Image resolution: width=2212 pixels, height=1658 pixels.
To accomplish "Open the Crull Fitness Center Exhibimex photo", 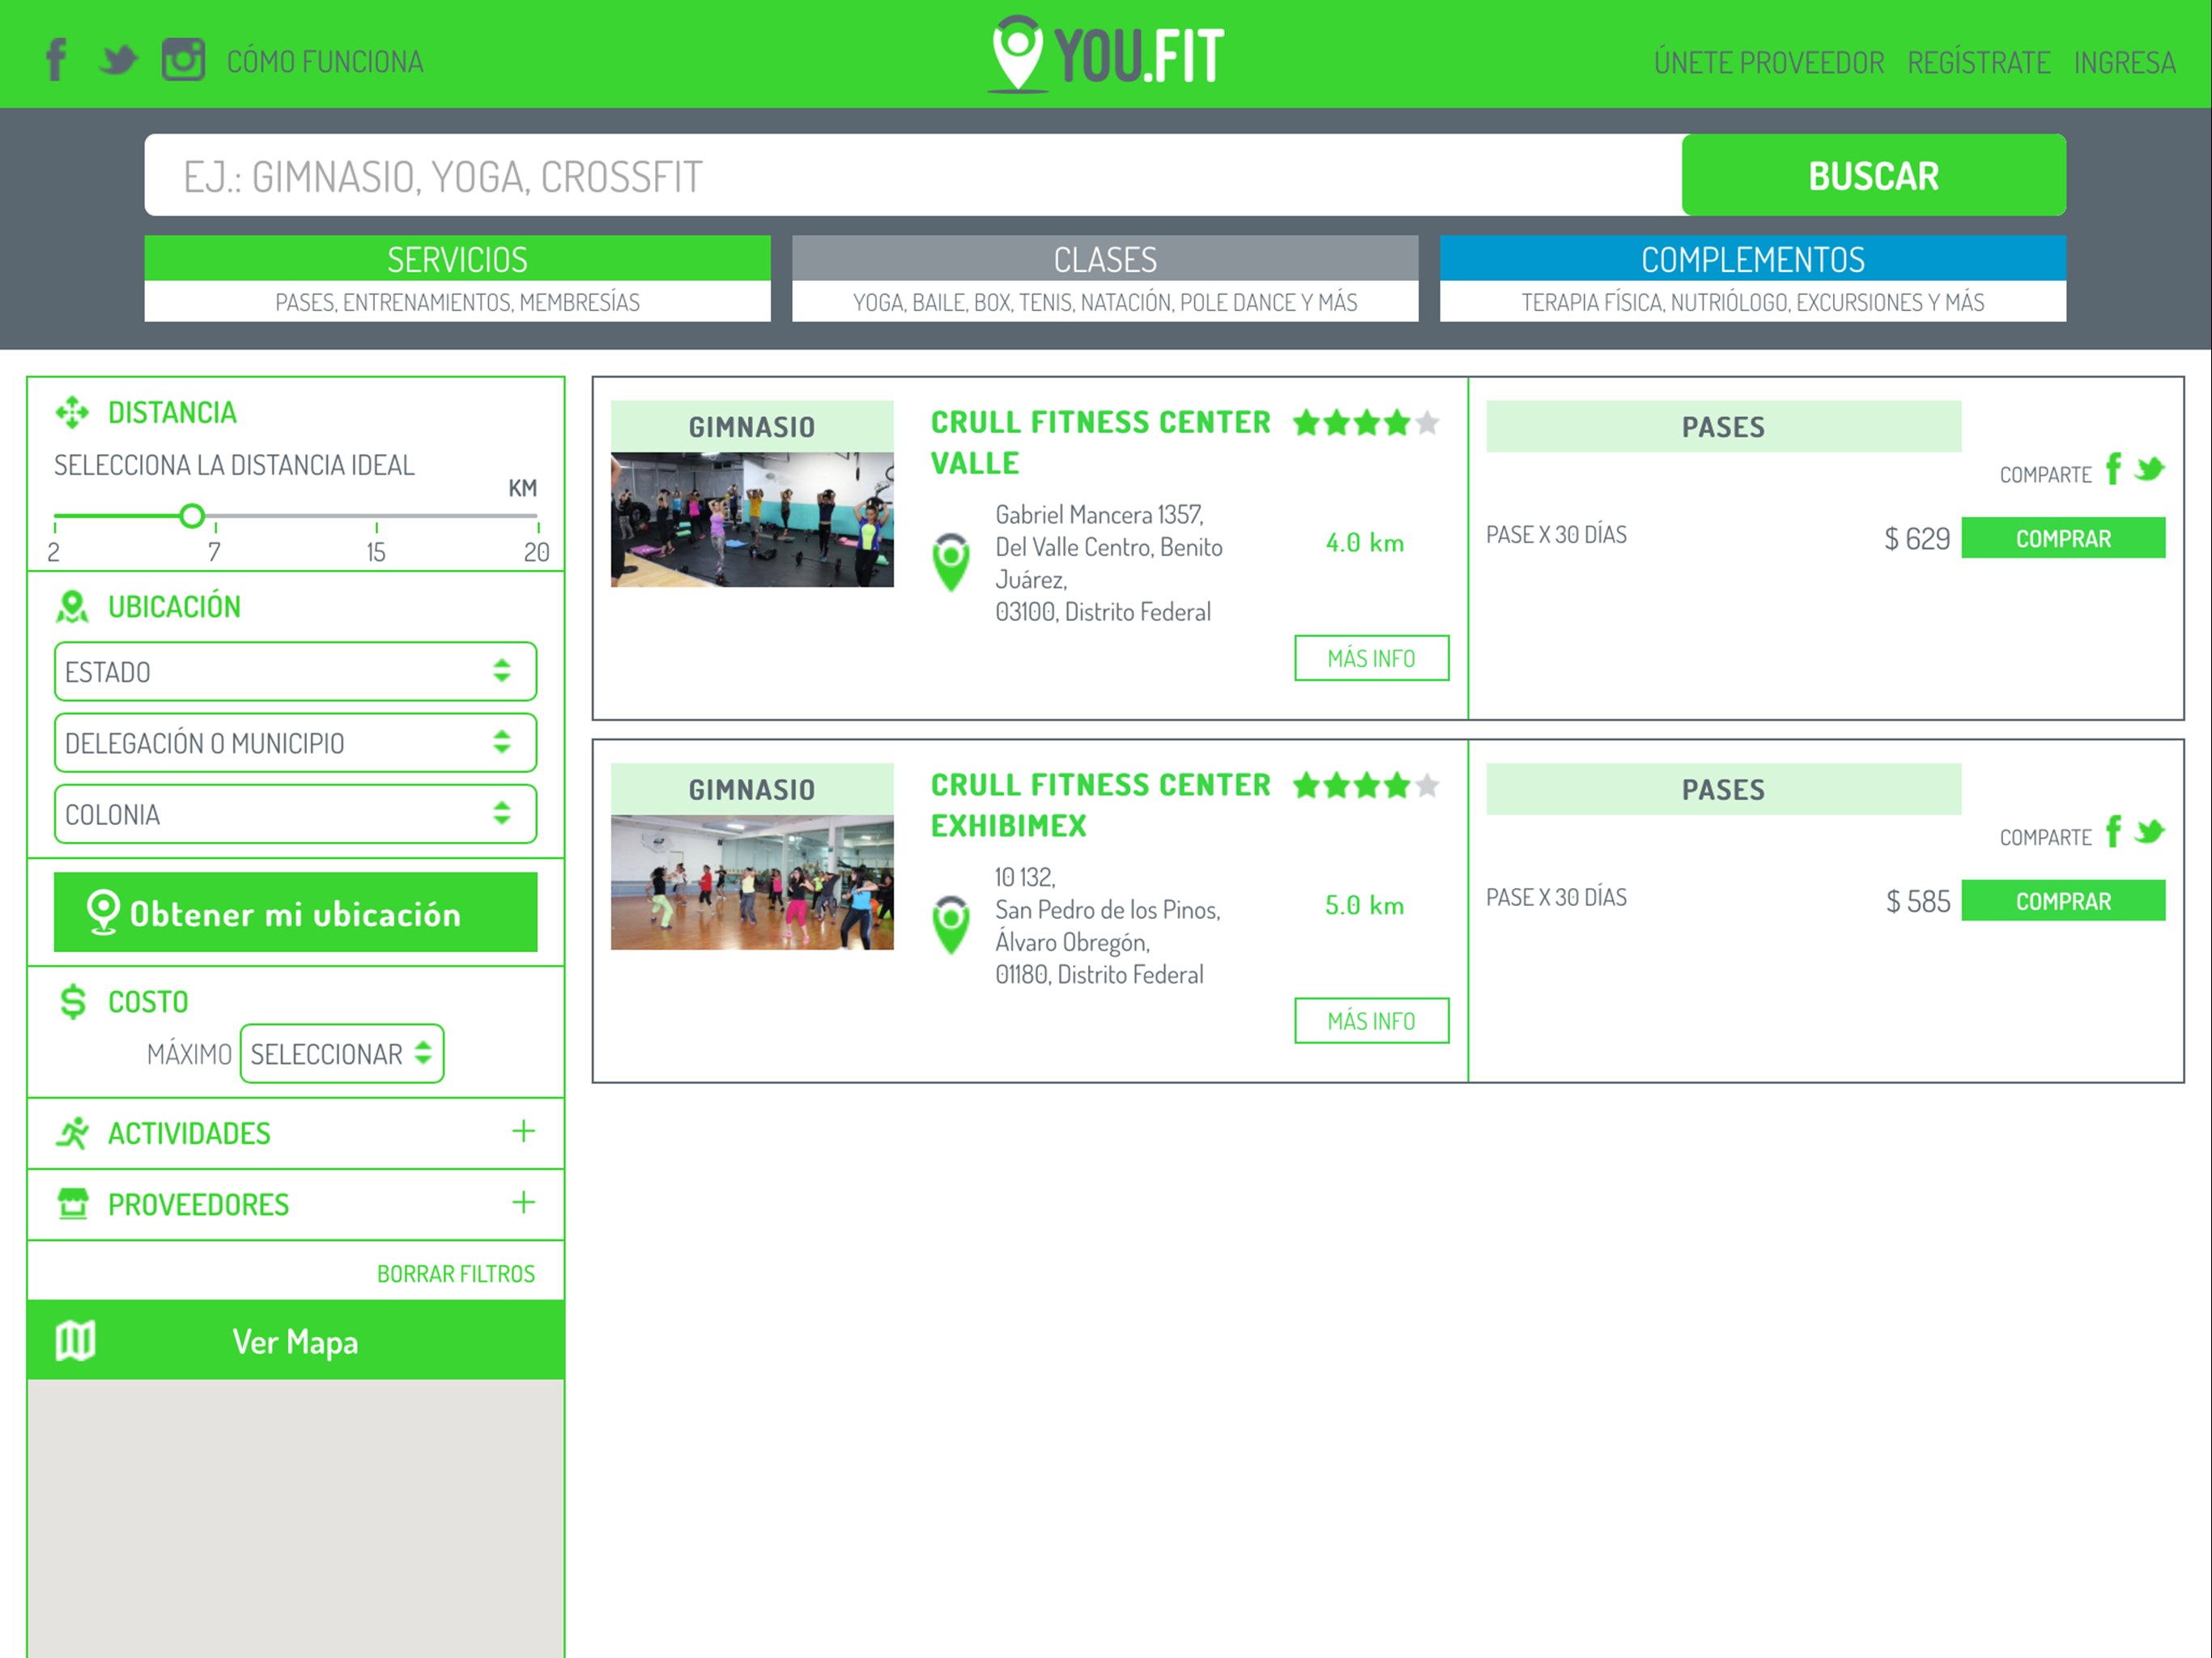I will point(752,882).
